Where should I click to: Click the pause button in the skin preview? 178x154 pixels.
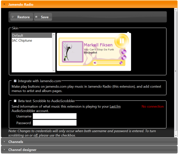click(x=122, y=41)
